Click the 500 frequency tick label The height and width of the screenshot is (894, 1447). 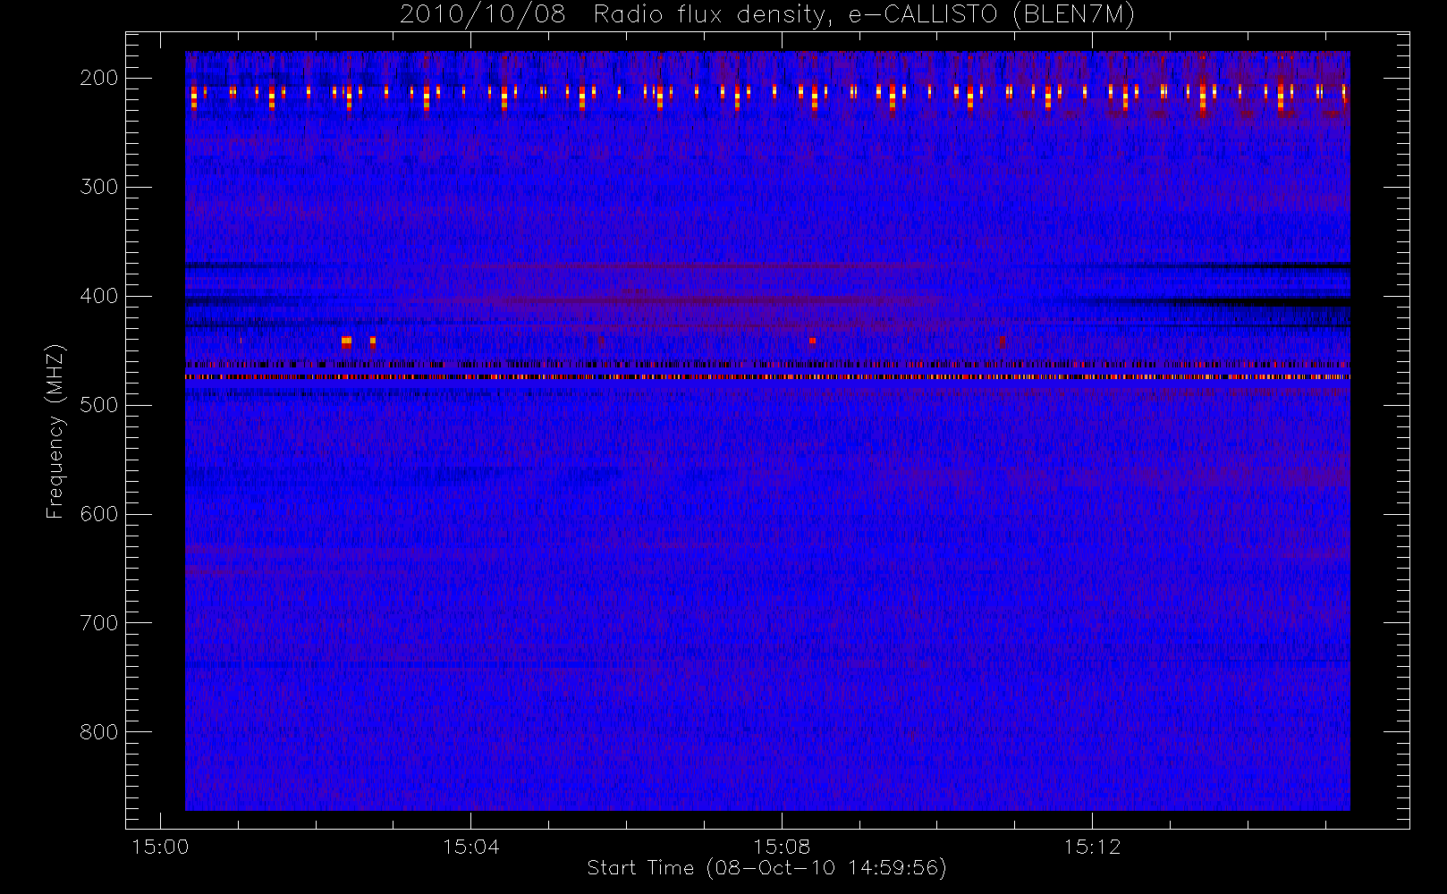[x=99, y=405]
